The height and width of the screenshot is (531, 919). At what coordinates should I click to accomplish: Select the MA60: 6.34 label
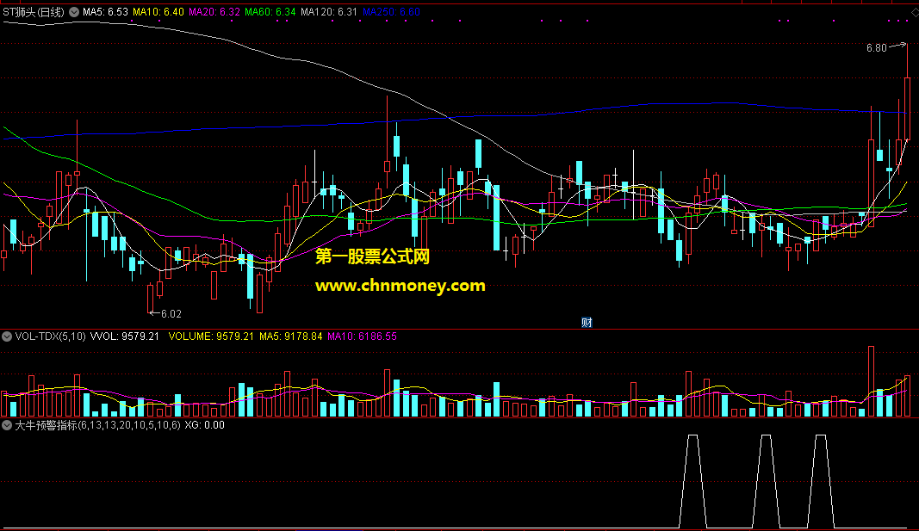[270, 12]
